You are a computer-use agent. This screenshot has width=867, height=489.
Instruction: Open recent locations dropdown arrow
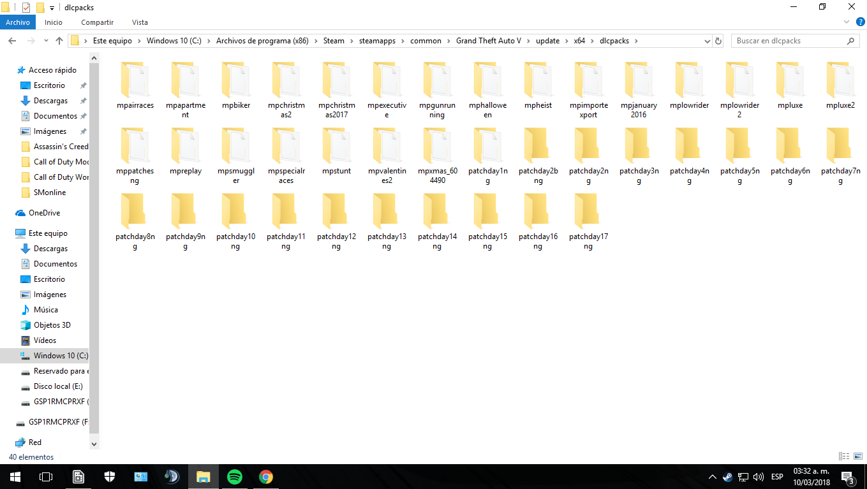click(45, 41)
